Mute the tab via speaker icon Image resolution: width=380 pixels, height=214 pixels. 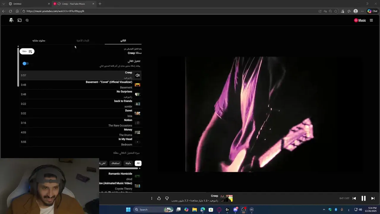(x=59, y=4)
